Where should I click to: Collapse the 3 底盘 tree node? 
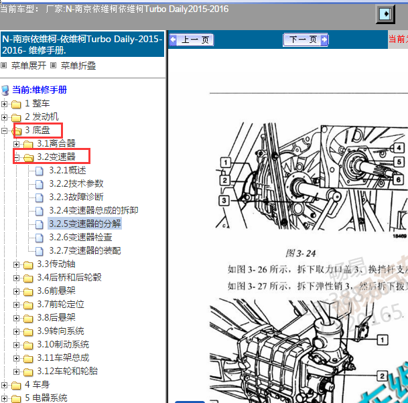click(4, 131)
